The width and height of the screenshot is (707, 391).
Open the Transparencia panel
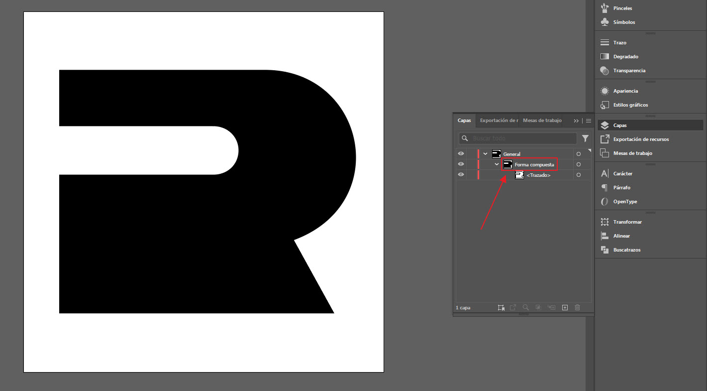pos(650,71)
